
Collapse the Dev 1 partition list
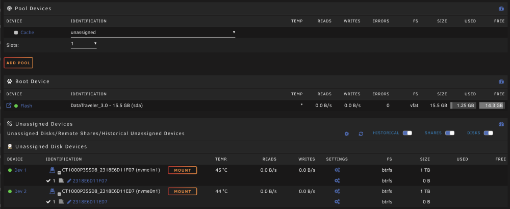[x=59, y=173]
